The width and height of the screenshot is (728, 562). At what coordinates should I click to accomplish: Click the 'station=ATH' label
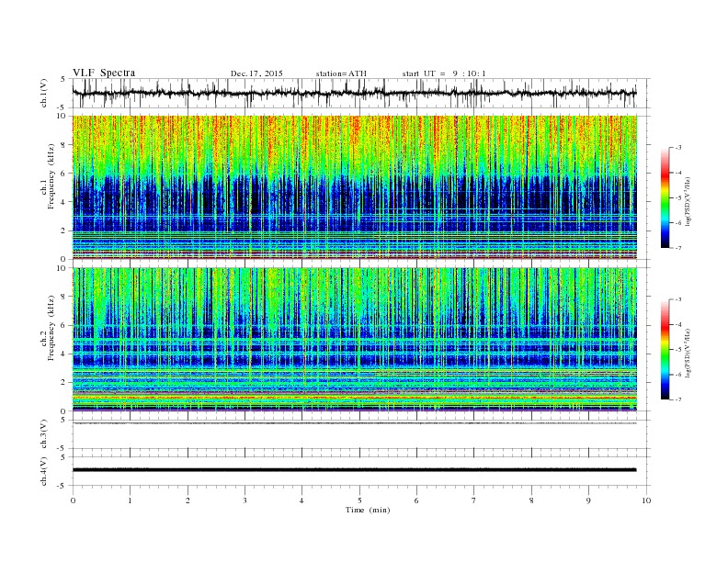point(341,73)
